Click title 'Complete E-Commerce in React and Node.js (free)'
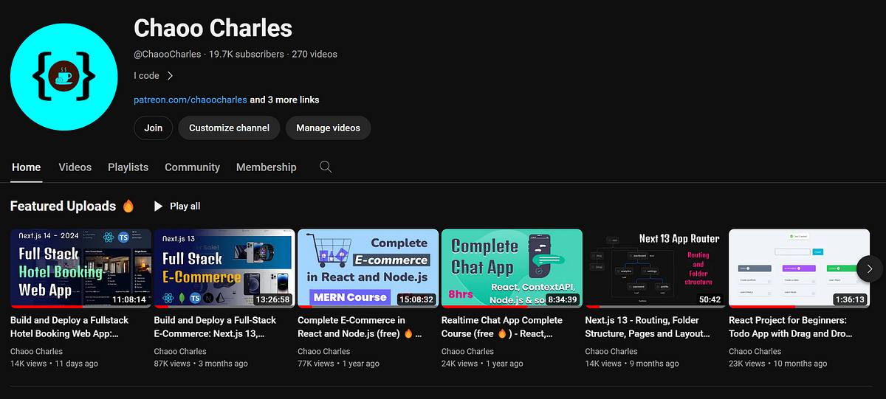The height and width of the screenshot is (399, 886). 360,327
